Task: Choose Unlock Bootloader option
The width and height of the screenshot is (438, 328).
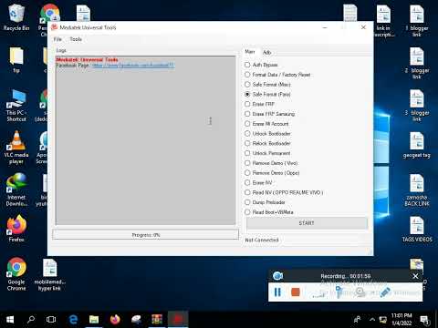Action: point(247,134)
